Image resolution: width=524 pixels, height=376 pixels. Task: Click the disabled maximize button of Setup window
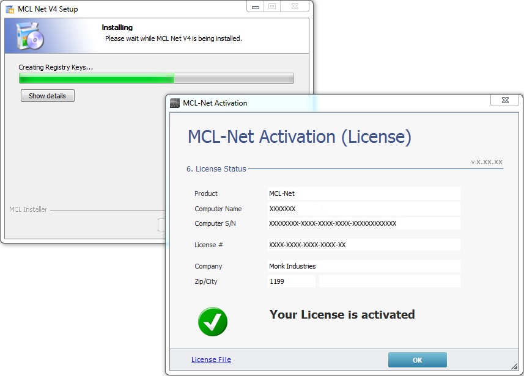272,6
